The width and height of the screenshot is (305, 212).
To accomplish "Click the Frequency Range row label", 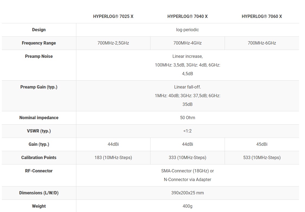I will (39, 43).
